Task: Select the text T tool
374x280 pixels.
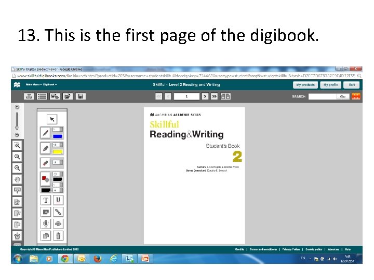Action: (46, 200)
